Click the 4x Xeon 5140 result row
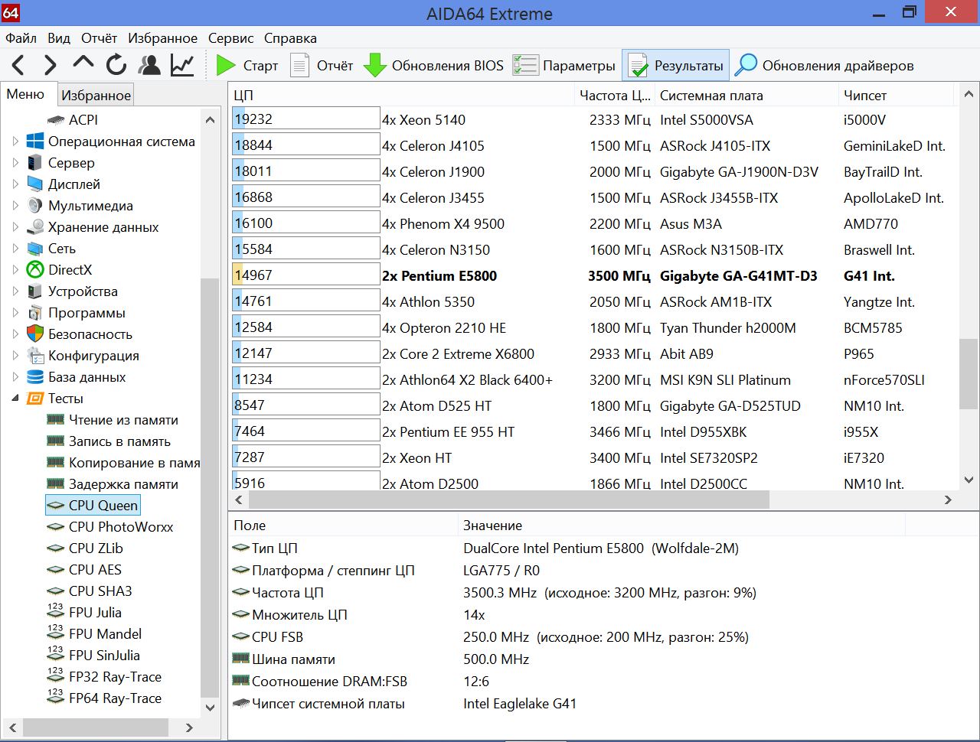This screenshot has height=742, width=980. coord(593,119)
